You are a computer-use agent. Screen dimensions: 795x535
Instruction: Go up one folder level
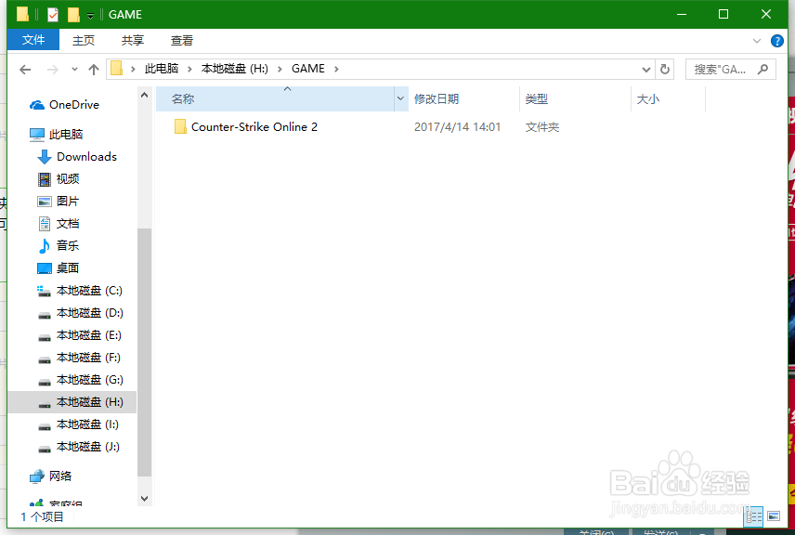point(93,70)
